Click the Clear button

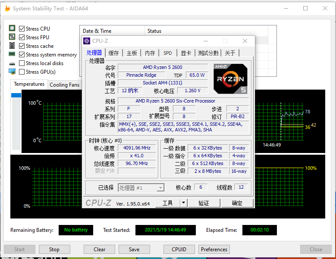point(100,250)
